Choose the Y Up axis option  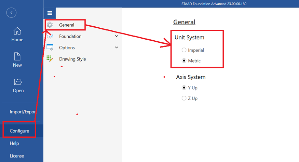click(184, 87)
